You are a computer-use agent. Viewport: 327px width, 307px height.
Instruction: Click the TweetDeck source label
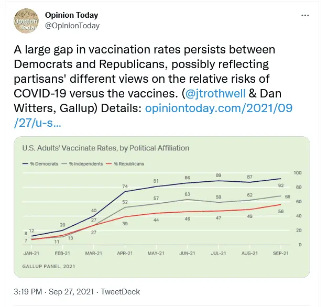point(121,291)
